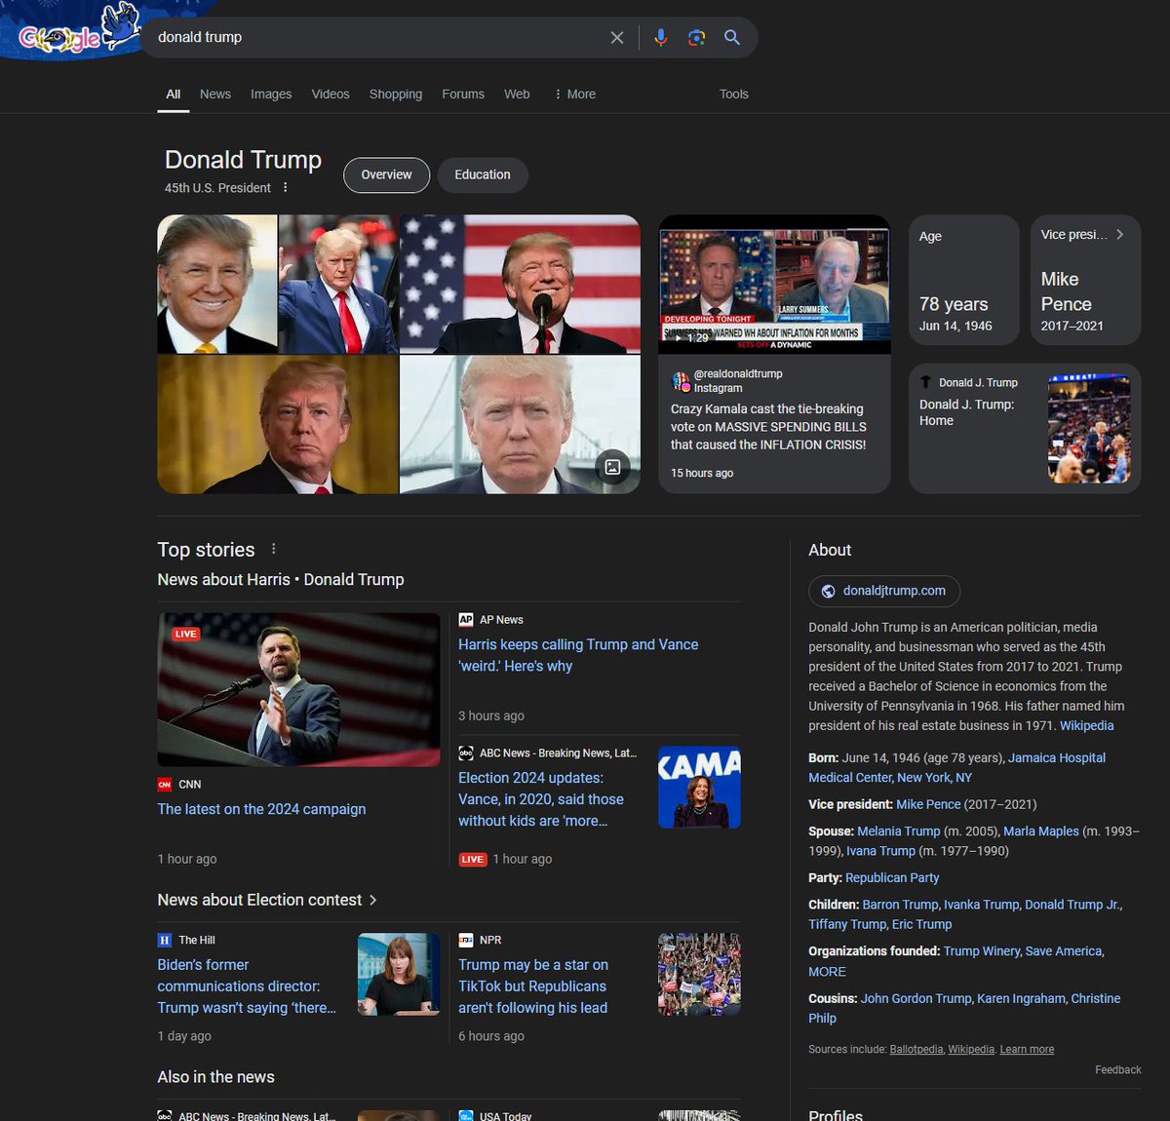This screenshot has height=1121, width=1170.
Task: Switch to the Forums tab
Action: (463, 94)
